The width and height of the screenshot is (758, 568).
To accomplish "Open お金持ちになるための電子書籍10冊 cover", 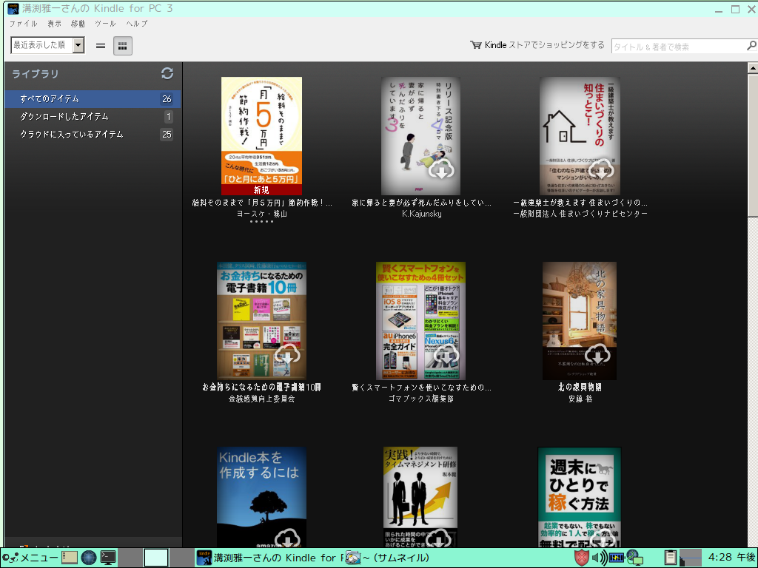I will pos(261,321).
